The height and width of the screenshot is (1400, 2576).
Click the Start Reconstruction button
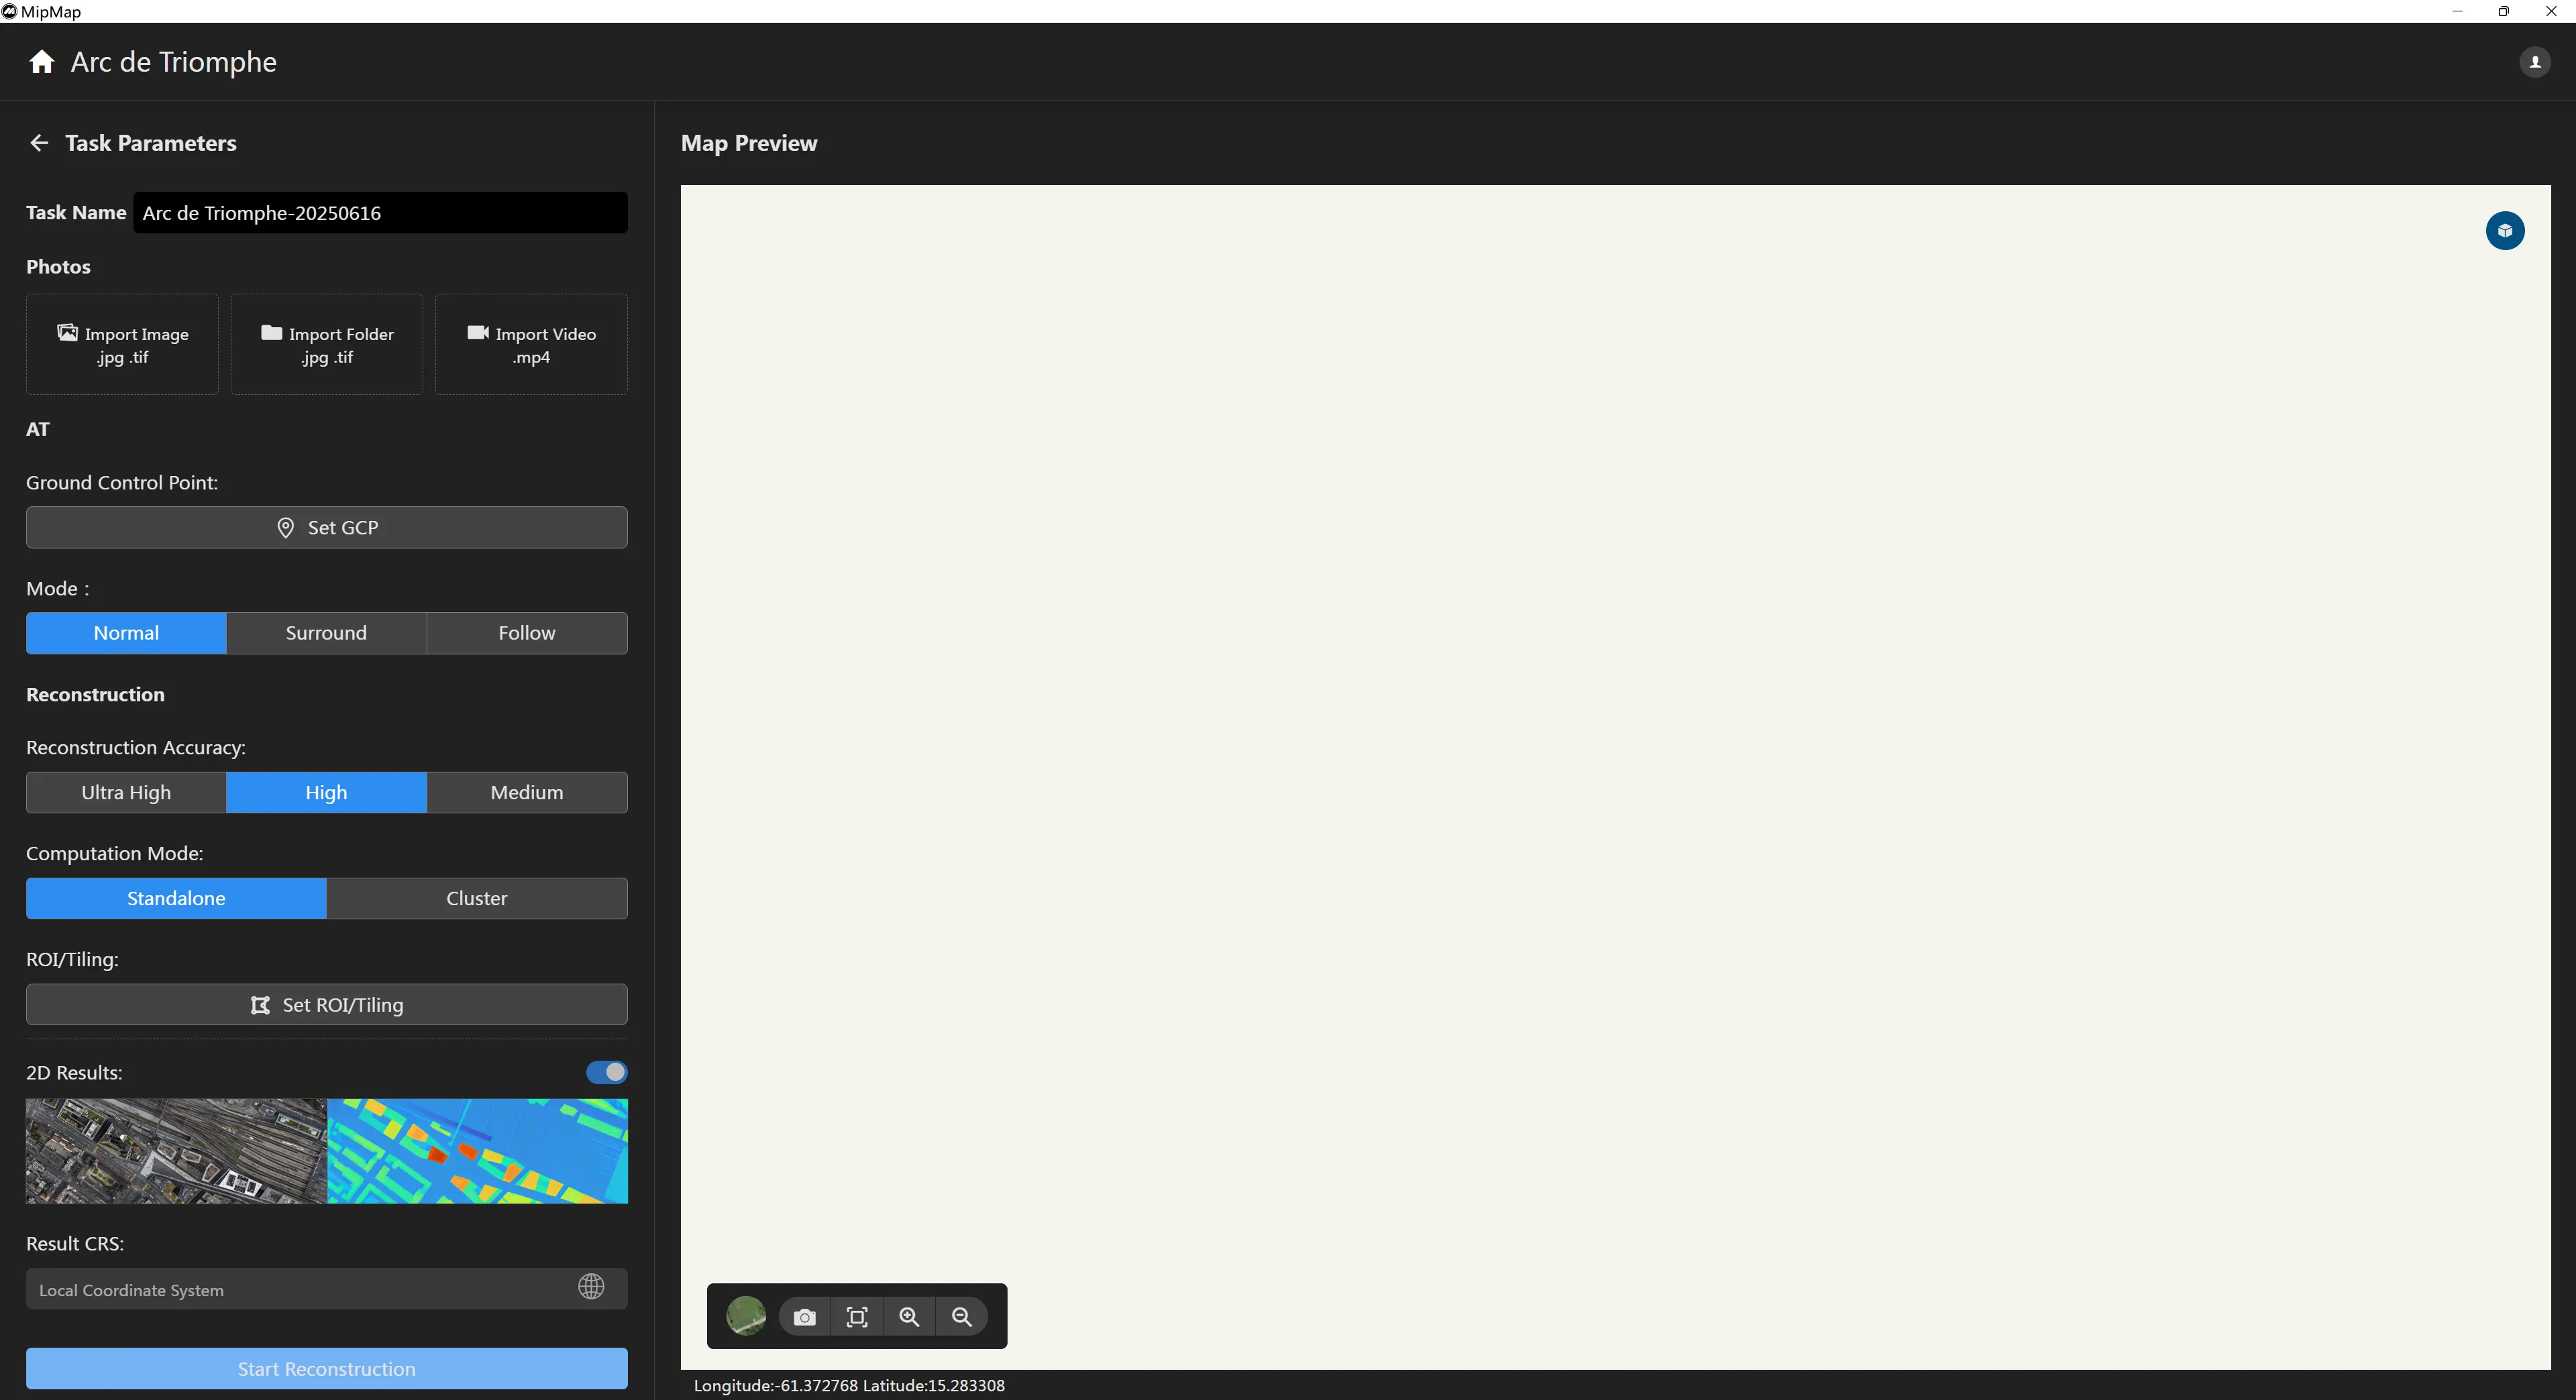click(x=326, y=1368)
